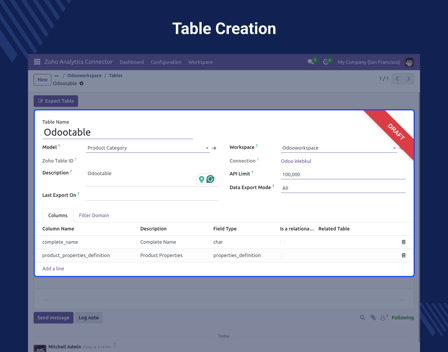
Task: Click the properties_definition field type cell
Action: tap(237, 256)
